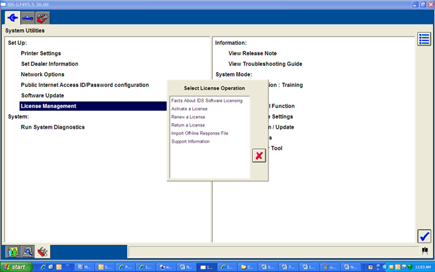This screenshot has height=272, width=435.
Task: Run System Diagnostics
Action: [53, 127]
